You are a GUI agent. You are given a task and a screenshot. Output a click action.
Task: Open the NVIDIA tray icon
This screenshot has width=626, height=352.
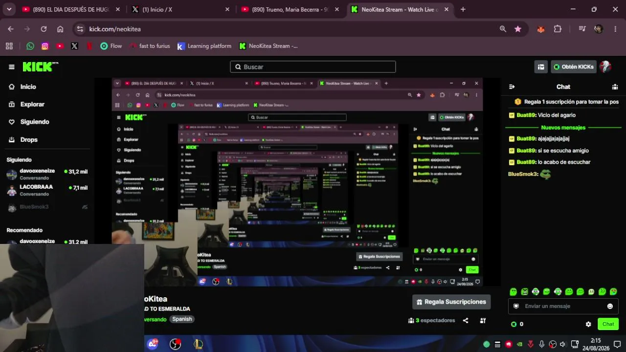[x=519, y=344]
